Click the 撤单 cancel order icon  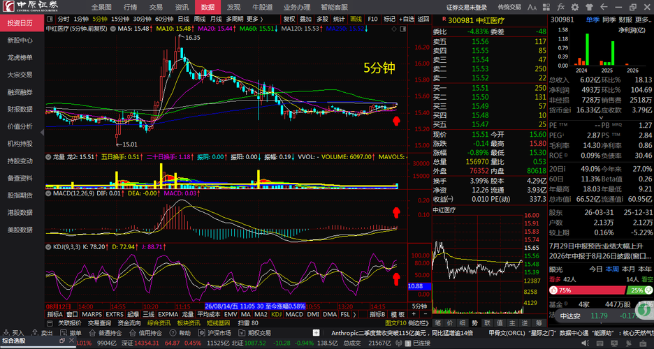click(x=64, y=333)
